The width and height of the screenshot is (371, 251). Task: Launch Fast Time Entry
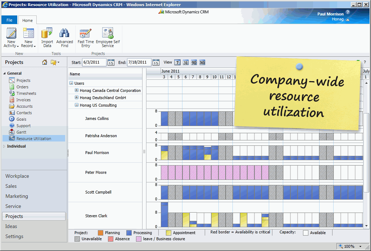coord(86,37)
